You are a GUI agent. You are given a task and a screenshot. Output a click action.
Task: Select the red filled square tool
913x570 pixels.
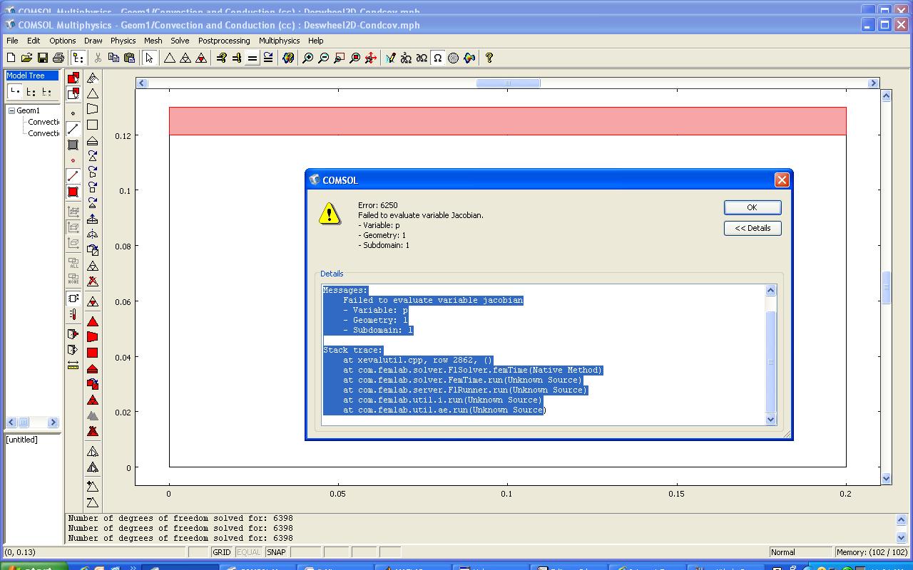tap(73, 192)
